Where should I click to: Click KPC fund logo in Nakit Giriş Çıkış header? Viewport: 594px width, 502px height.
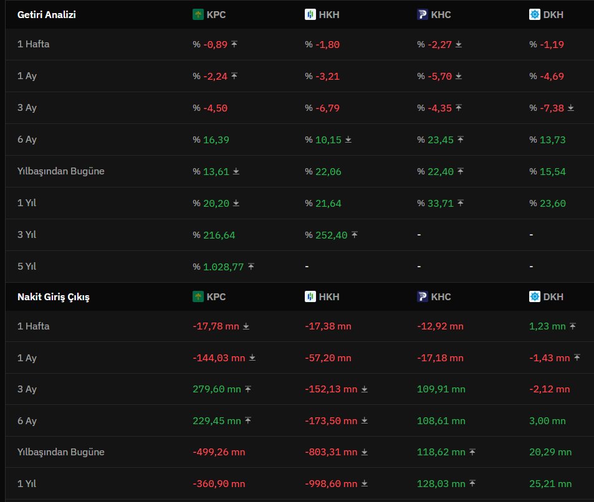click(x=198, y=296)
